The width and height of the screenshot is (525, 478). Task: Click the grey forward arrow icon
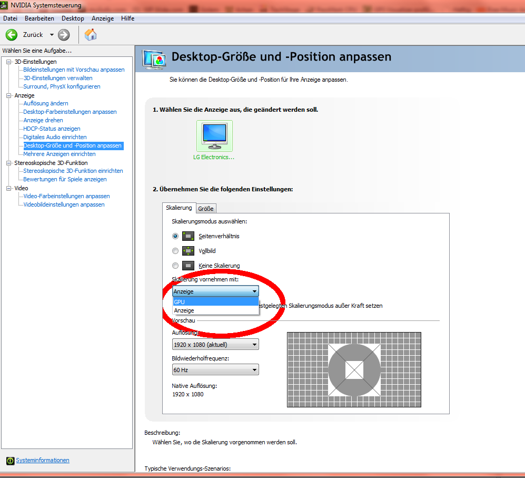tap(64, 35)
